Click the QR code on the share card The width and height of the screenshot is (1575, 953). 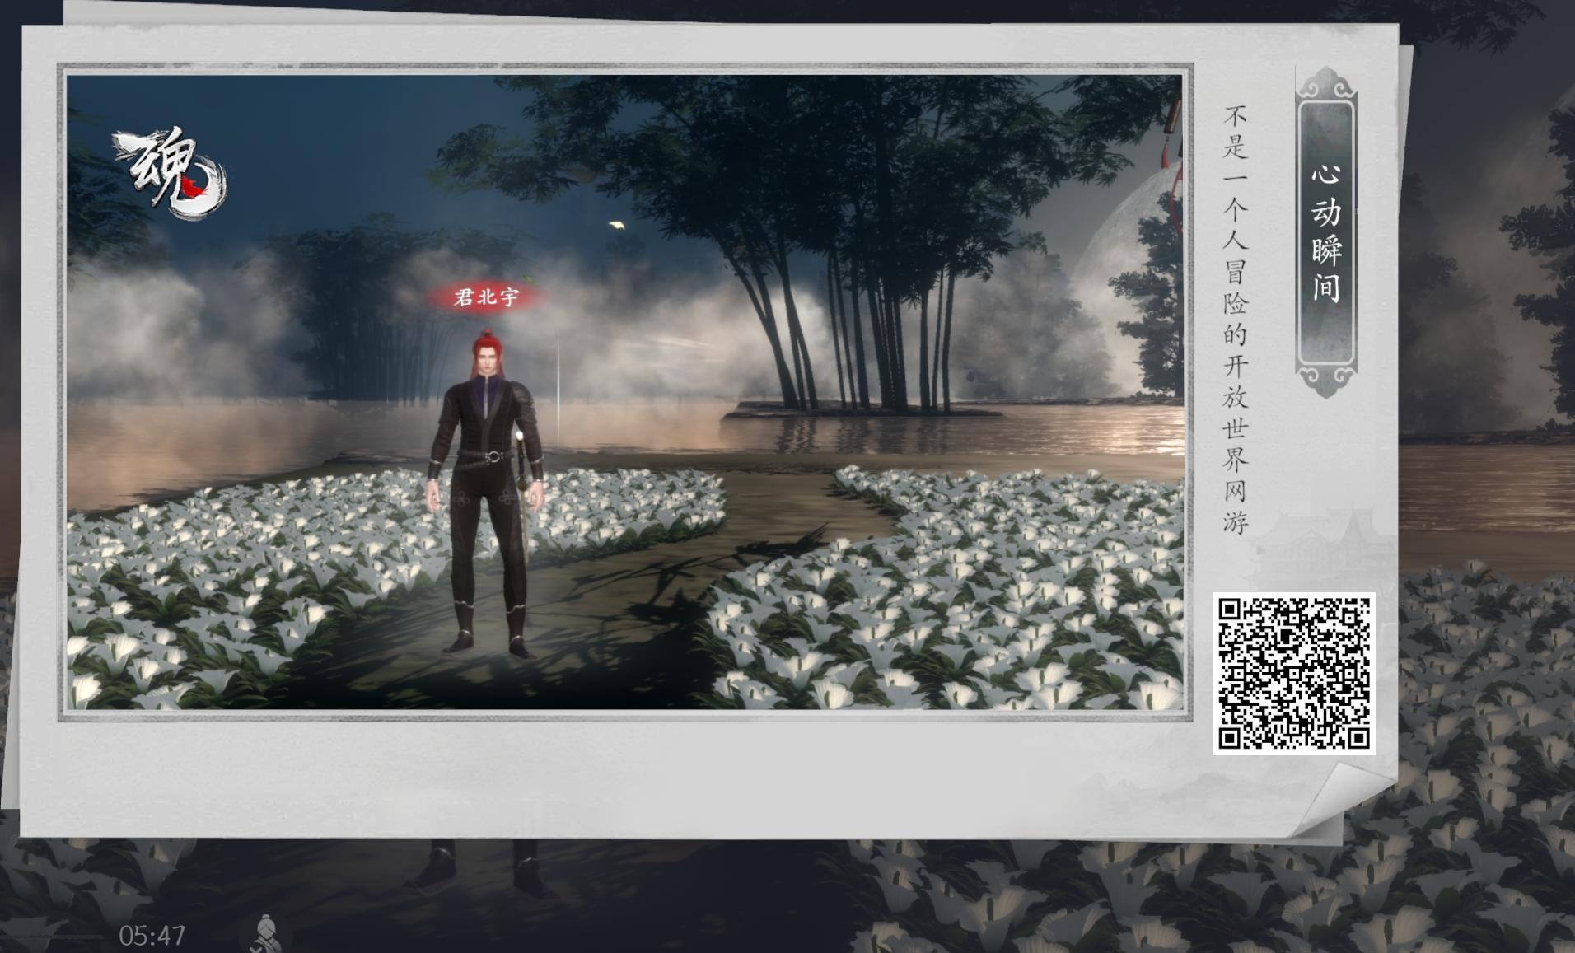[1293, 673]
